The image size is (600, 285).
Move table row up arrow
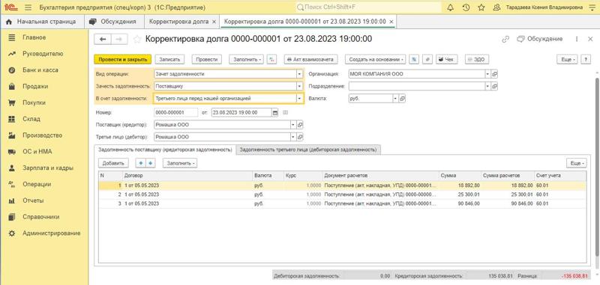[x=141, y=163]
